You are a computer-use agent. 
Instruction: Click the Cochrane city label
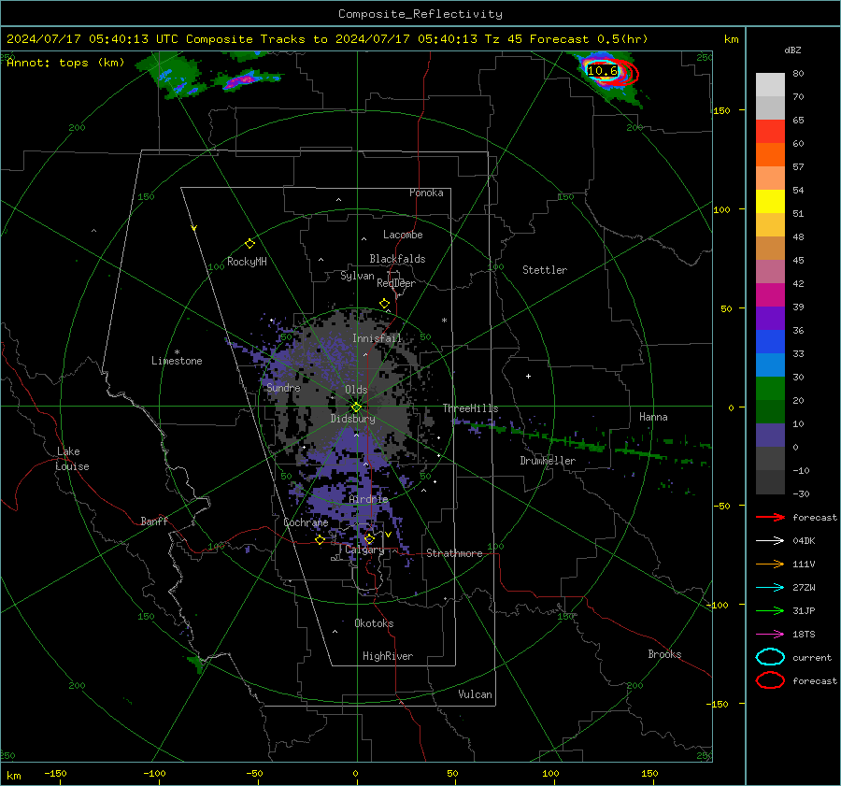[306, 522]
